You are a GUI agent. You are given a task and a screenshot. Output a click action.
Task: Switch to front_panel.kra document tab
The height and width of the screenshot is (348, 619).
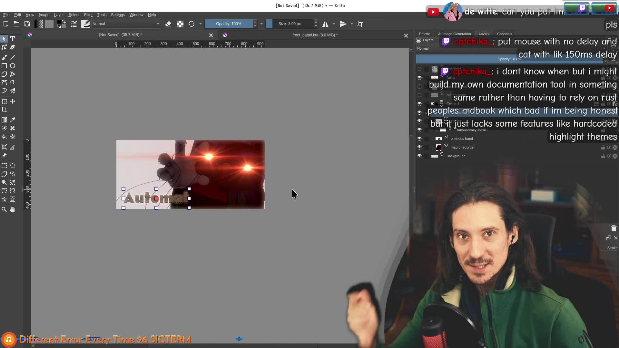[315, 35]
